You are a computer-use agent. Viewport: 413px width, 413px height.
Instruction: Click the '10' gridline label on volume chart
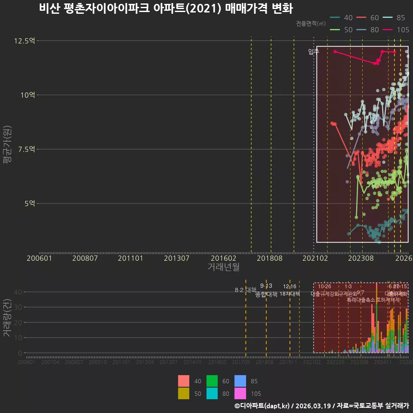click(18, 338)
